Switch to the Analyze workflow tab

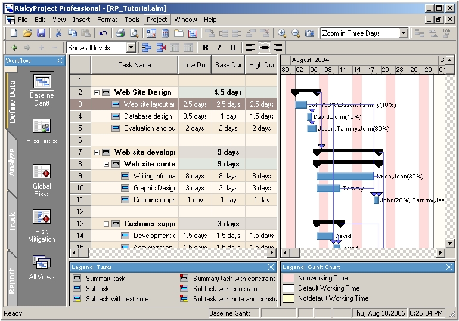(12, 162)
